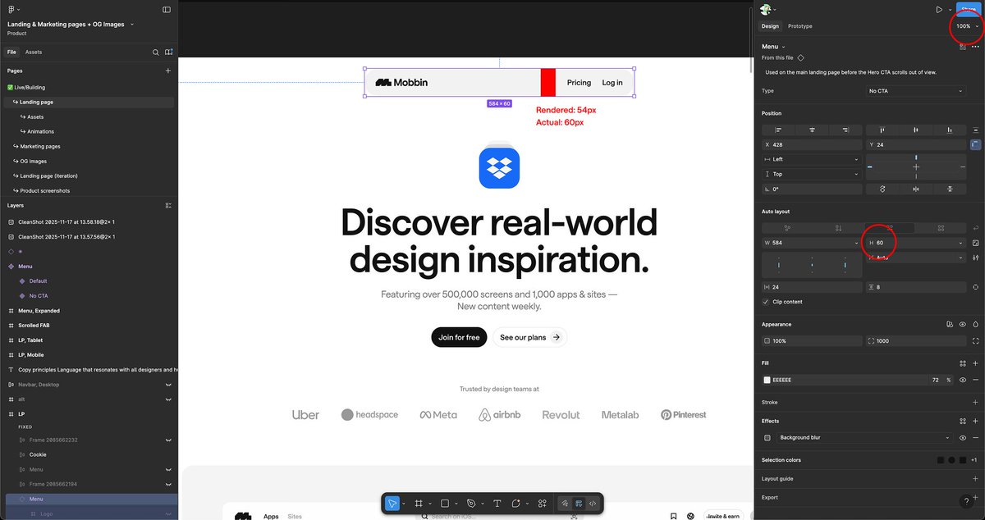Select the Text tool
The width and height of the screenshot is (985, 520).
pyautogui.click(x=497, y=503)
